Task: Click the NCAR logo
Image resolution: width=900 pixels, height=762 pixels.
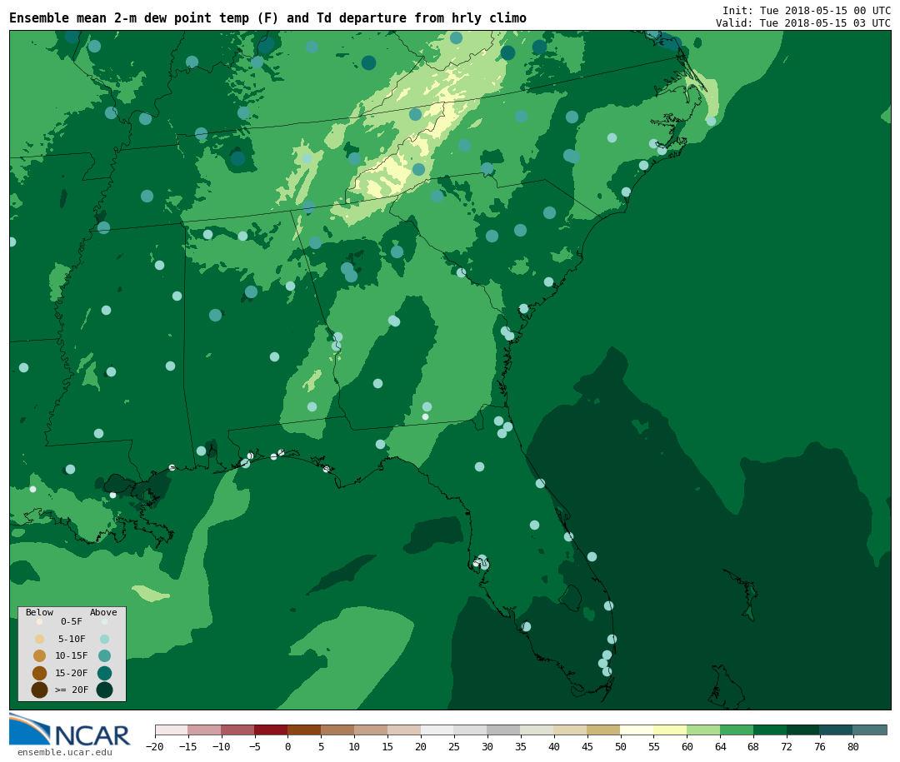Action: coord(69,730)
